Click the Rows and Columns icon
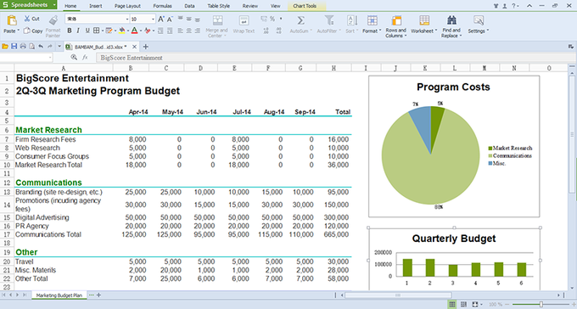577x309 pixels. (x=396, y=20)
